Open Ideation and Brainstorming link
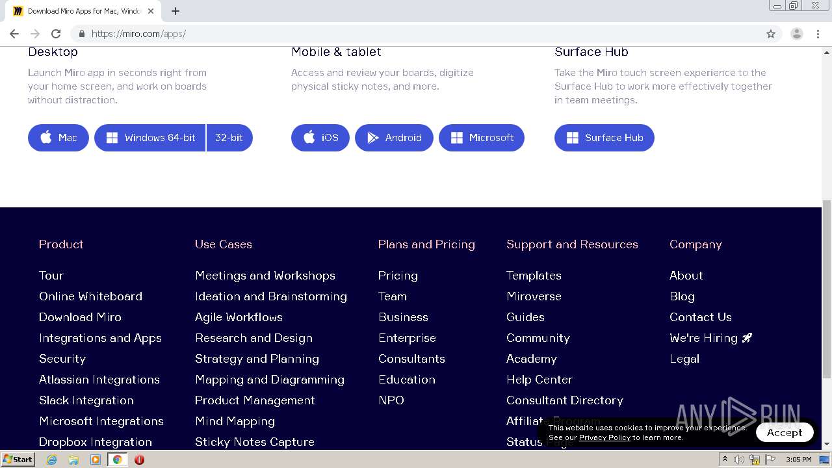The width and height of the screenshot is (832, 468). [x=271, y=296]
